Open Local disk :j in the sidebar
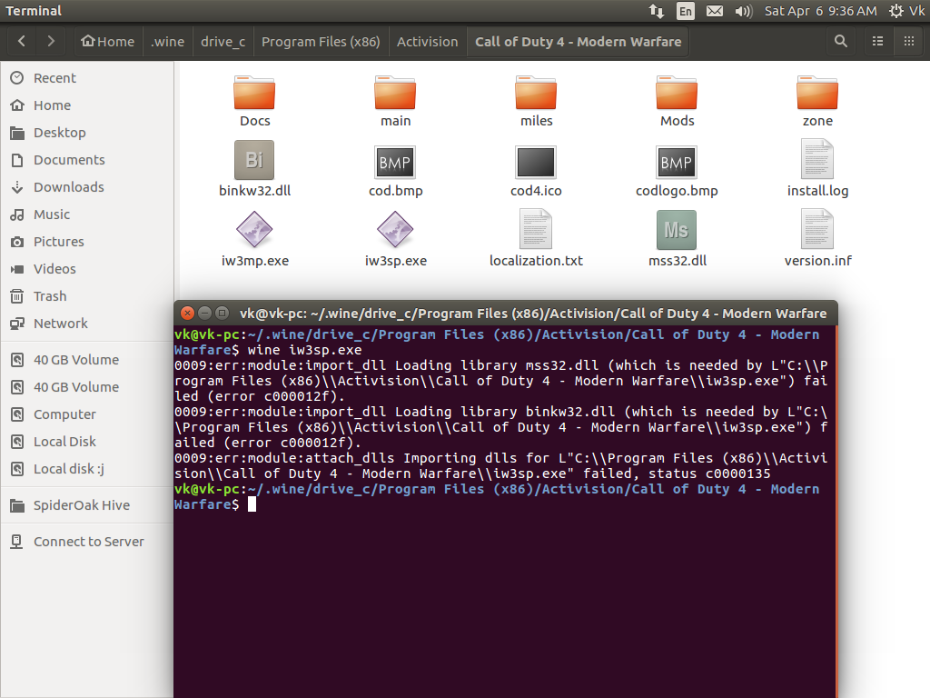 (x=87, y=469)
